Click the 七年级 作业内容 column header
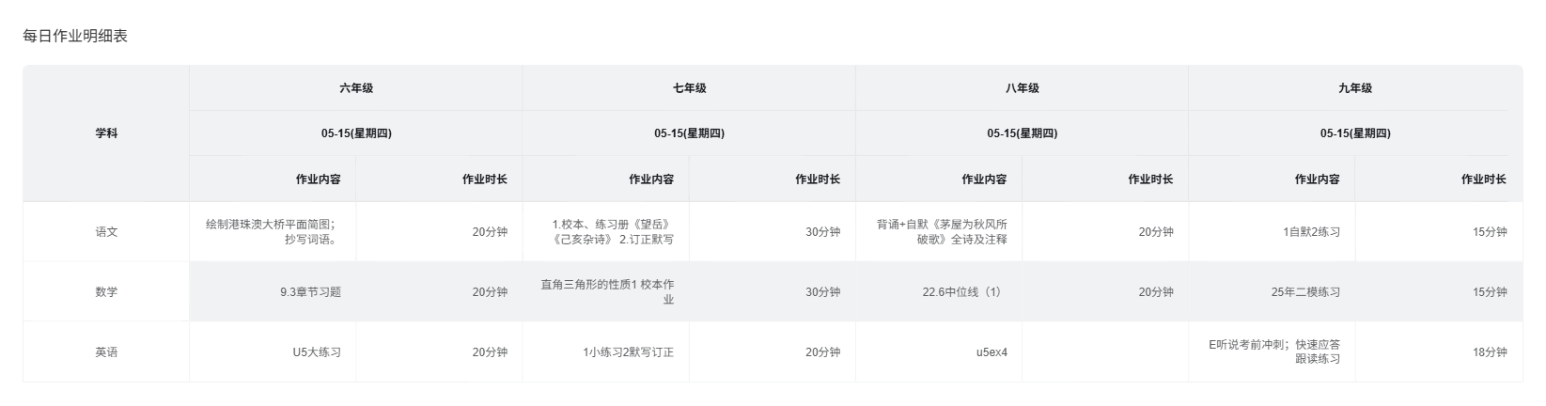This screenshot has width=1546, height=406. point(605,179)
